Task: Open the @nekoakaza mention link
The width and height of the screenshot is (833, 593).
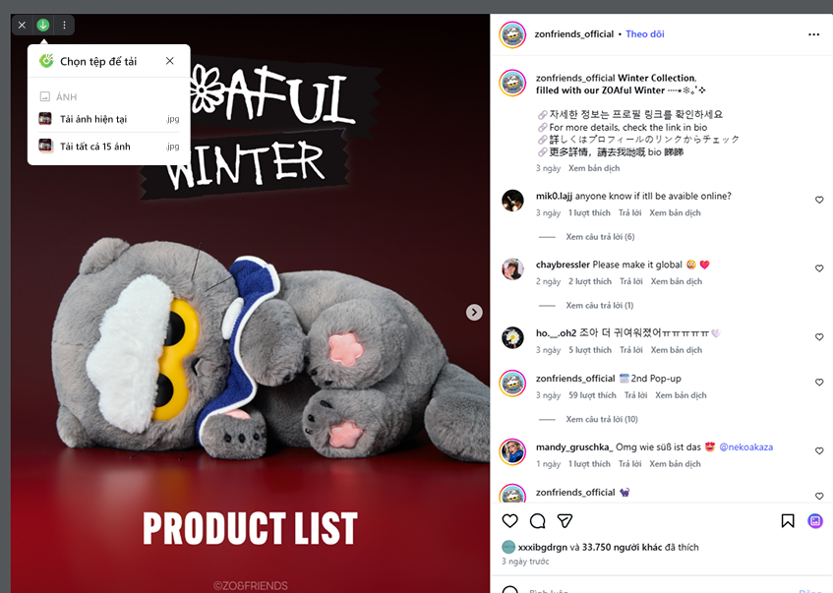Action: coord(745,447)
